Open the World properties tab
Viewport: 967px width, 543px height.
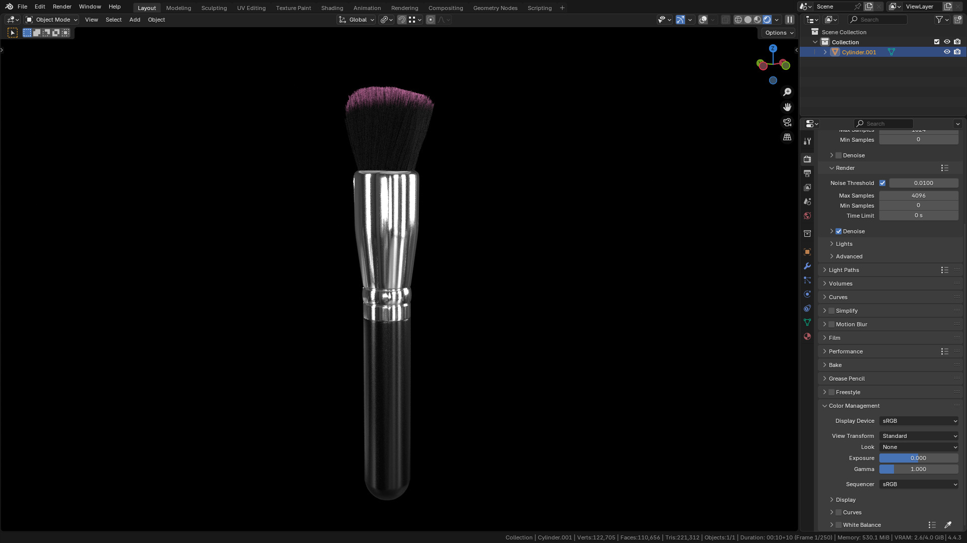click(x=807, y=216)
